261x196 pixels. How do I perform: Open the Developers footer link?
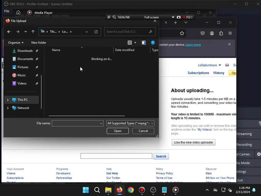(x=63, y=173)
